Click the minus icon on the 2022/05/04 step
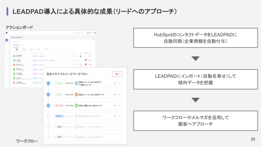Viewport: 261px width, 147px height. pos(119,105)
